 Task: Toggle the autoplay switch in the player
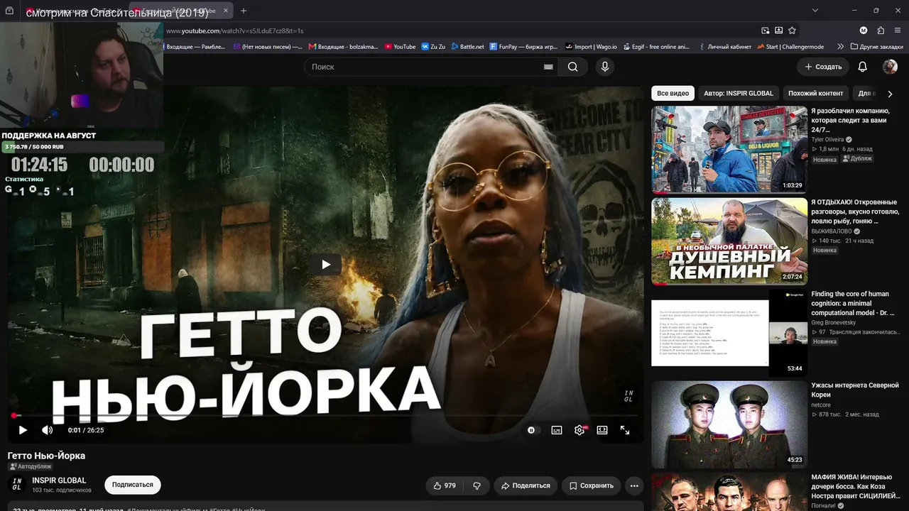[x=532, y=430]
